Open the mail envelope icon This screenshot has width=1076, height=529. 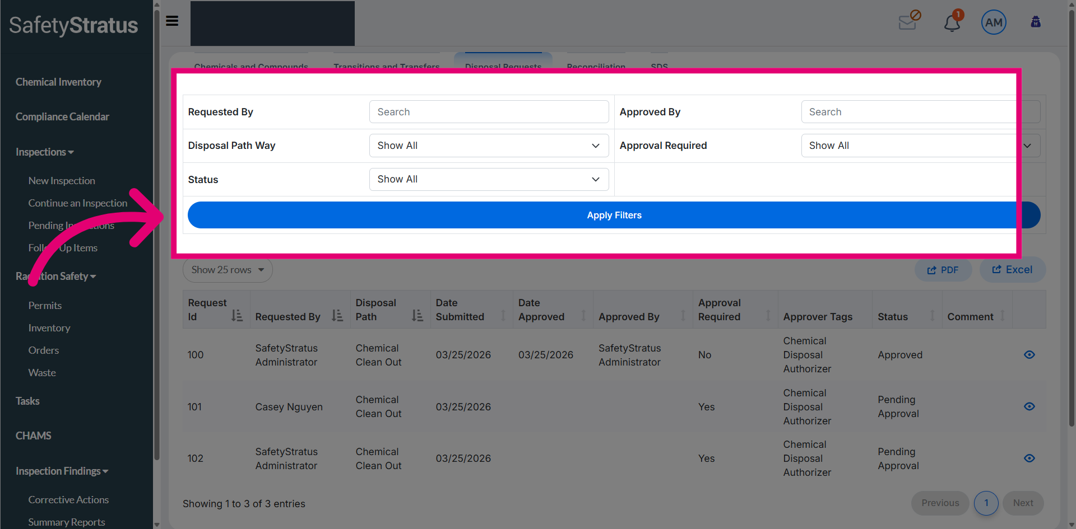(x=908, y=22)
